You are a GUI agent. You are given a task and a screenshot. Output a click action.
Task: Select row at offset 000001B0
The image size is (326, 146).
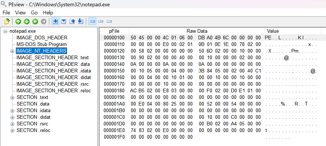(x=213, y=110)
